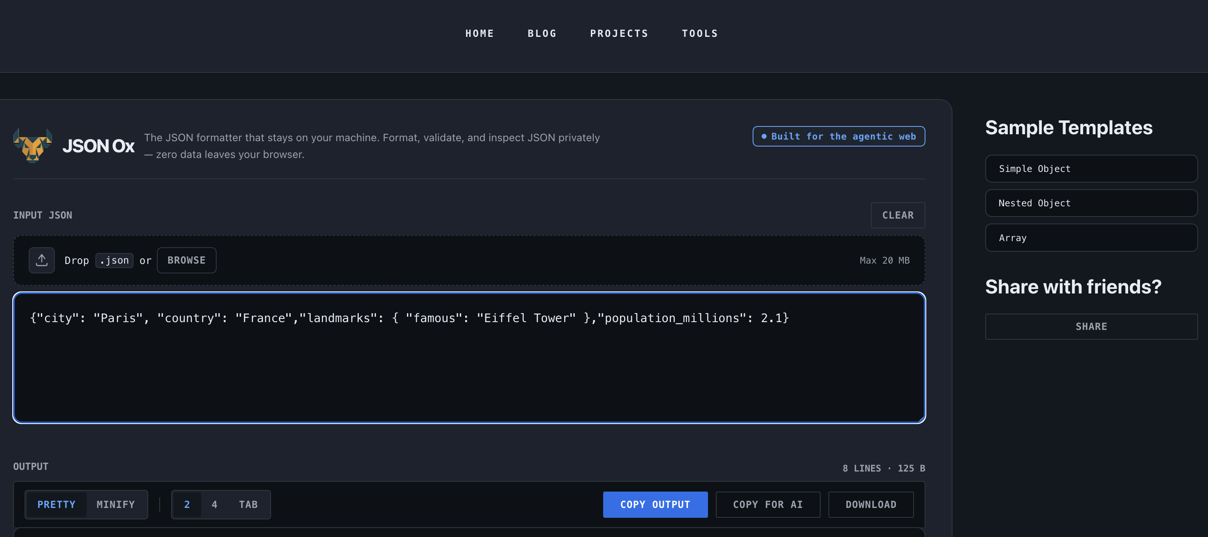This screenshot has height=537, width=1208.
Task: Select TAB as the indentation style
Action: point(249,505)
